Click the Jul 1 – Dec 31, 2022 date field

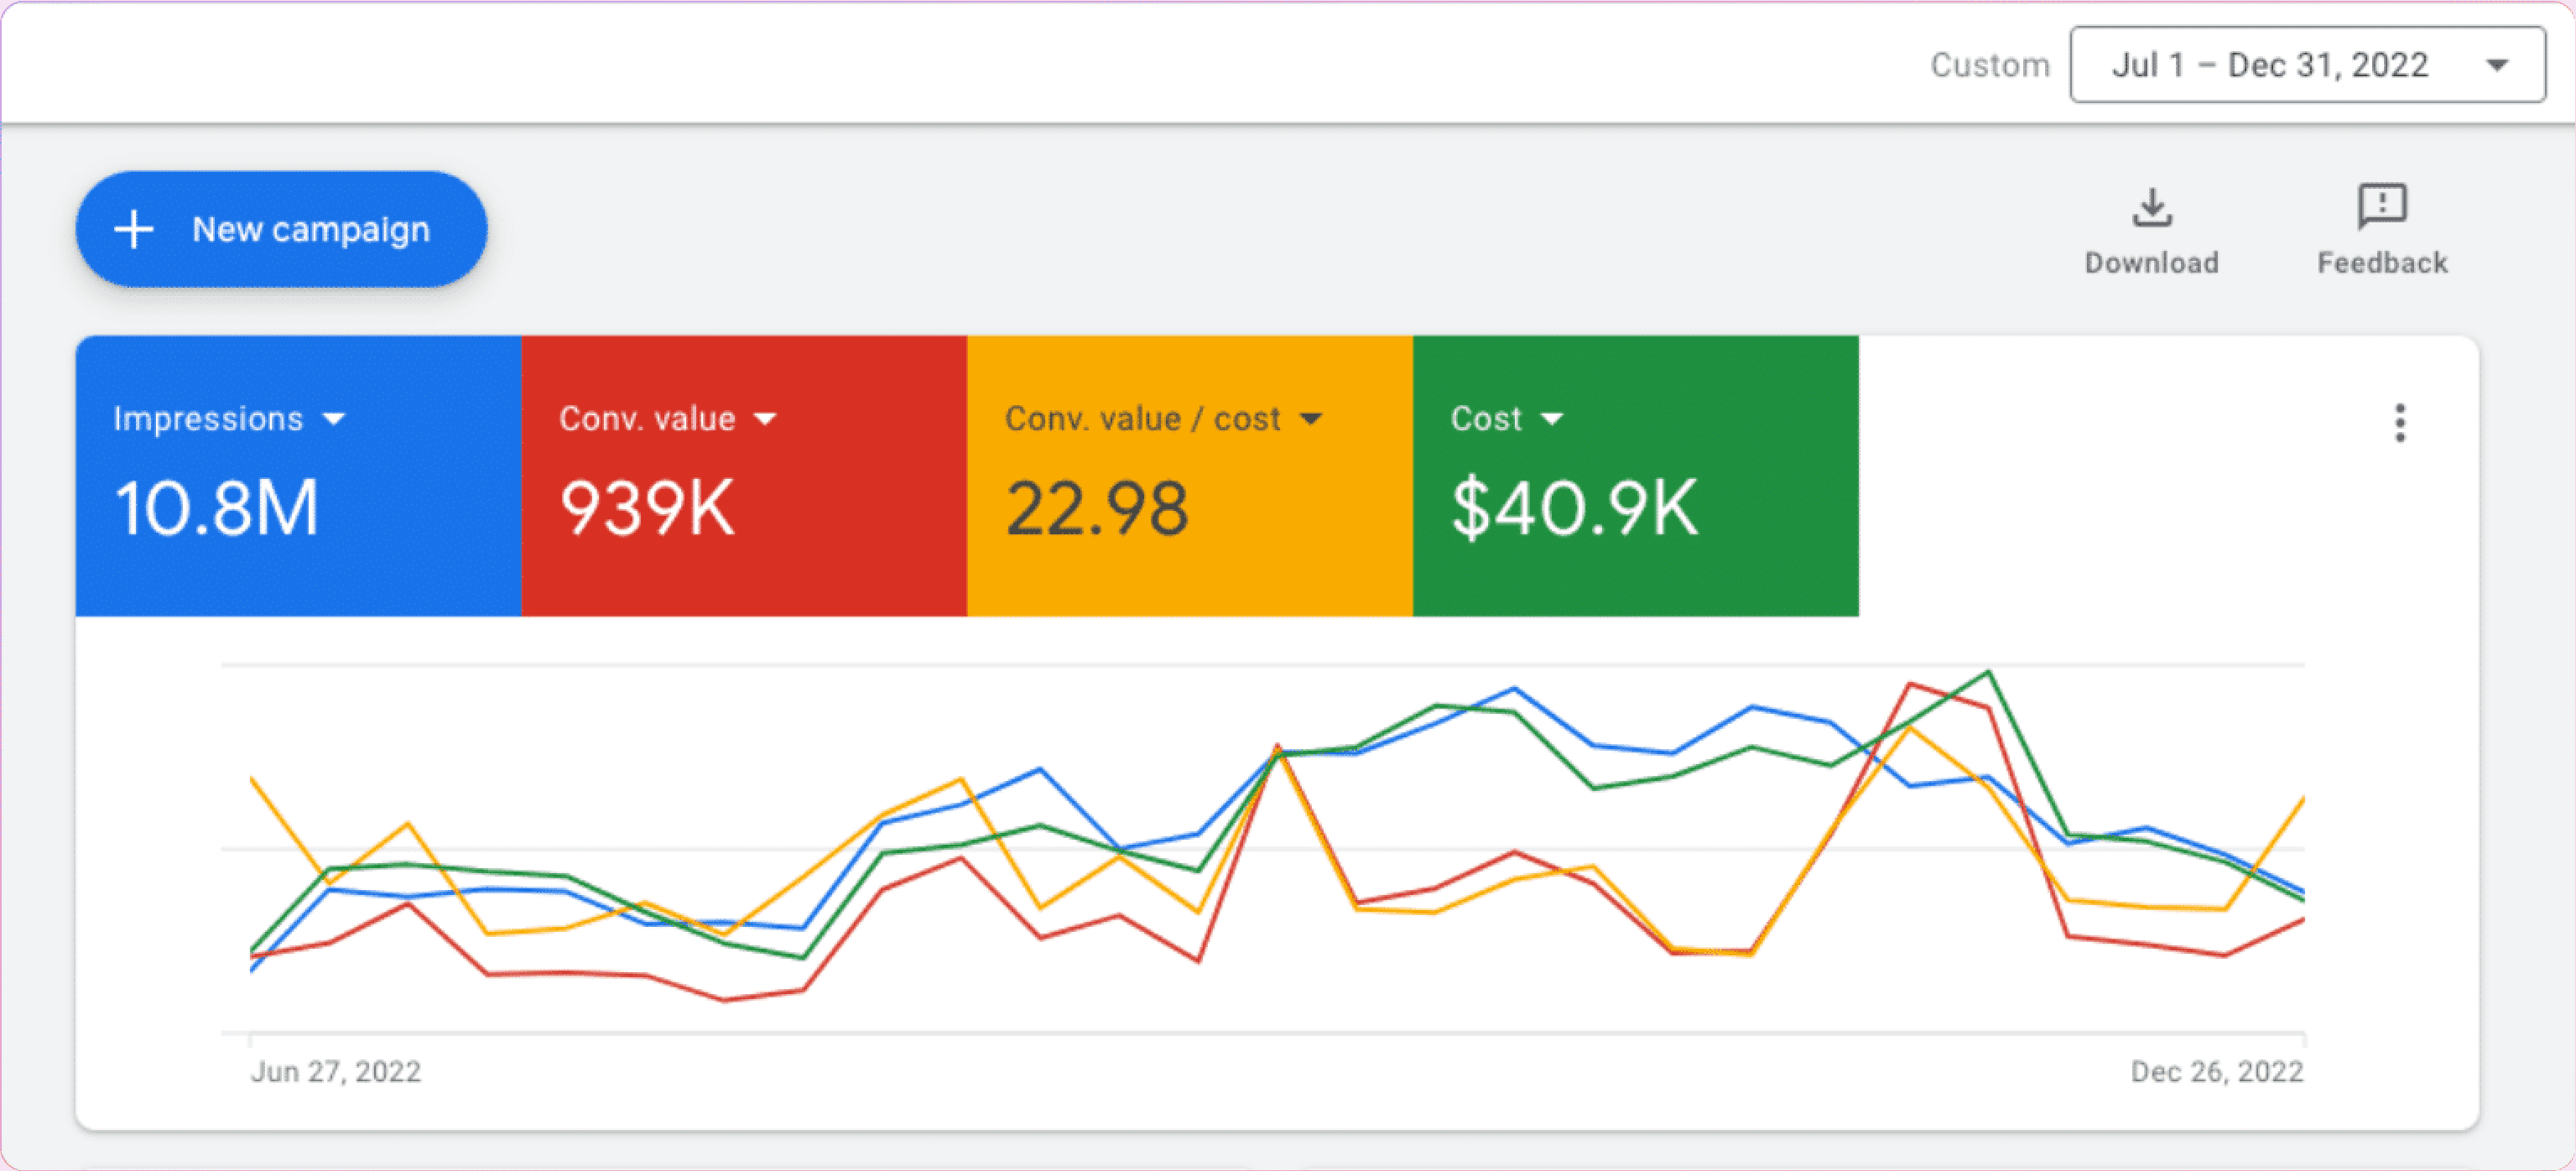pyautogui.click(x=2269, y=66)
